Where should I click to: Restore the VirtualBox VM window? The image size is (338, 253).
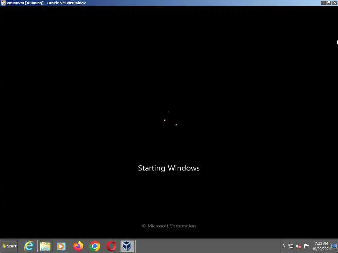point(328,3)
